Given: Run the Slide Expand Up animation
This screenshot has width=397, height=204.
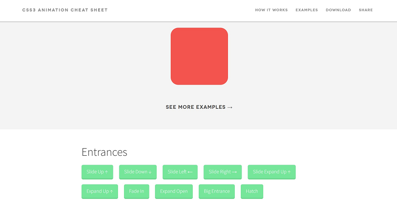Looking at the screenshot, I should pos(272,172).
